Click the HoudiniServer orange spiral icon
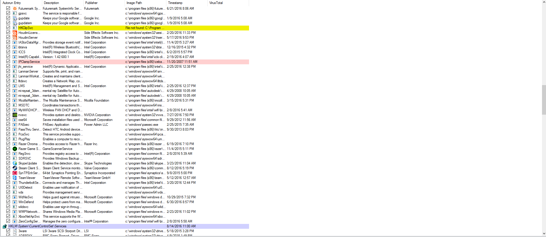546x237 pixels. [x=15, y=38]
